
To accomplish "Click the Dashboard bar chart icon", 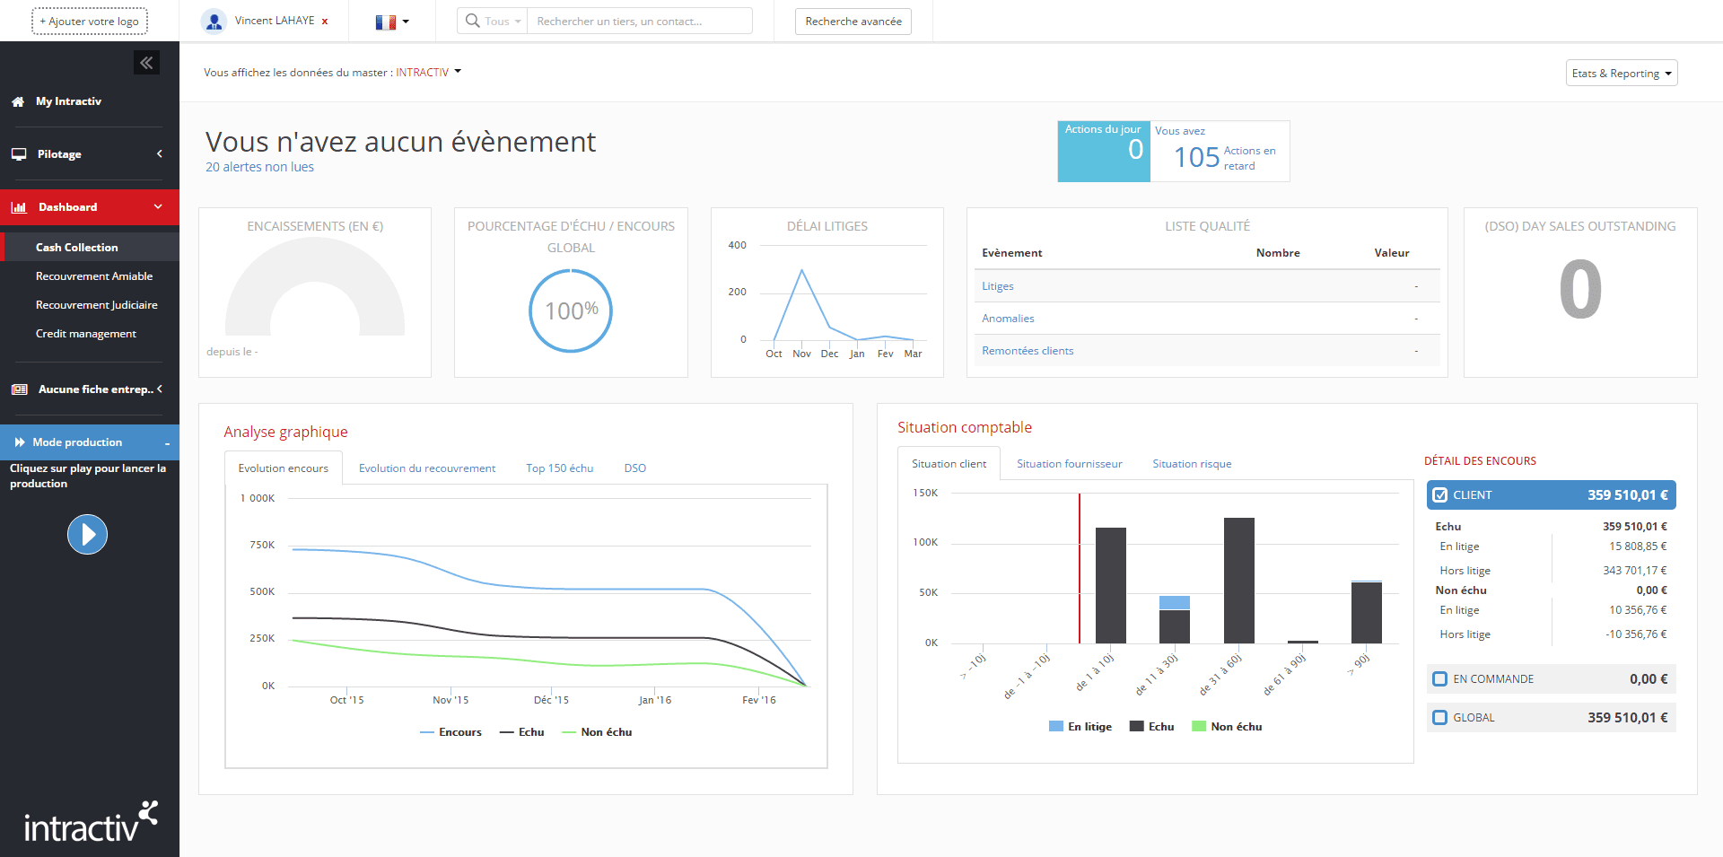I will click(19, 207).
